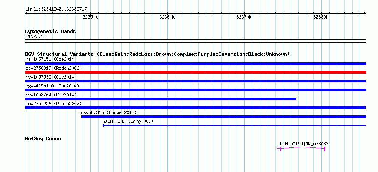Click the right arrowhead of the ruler
This screenshot has height=172, width=378.
365,13
